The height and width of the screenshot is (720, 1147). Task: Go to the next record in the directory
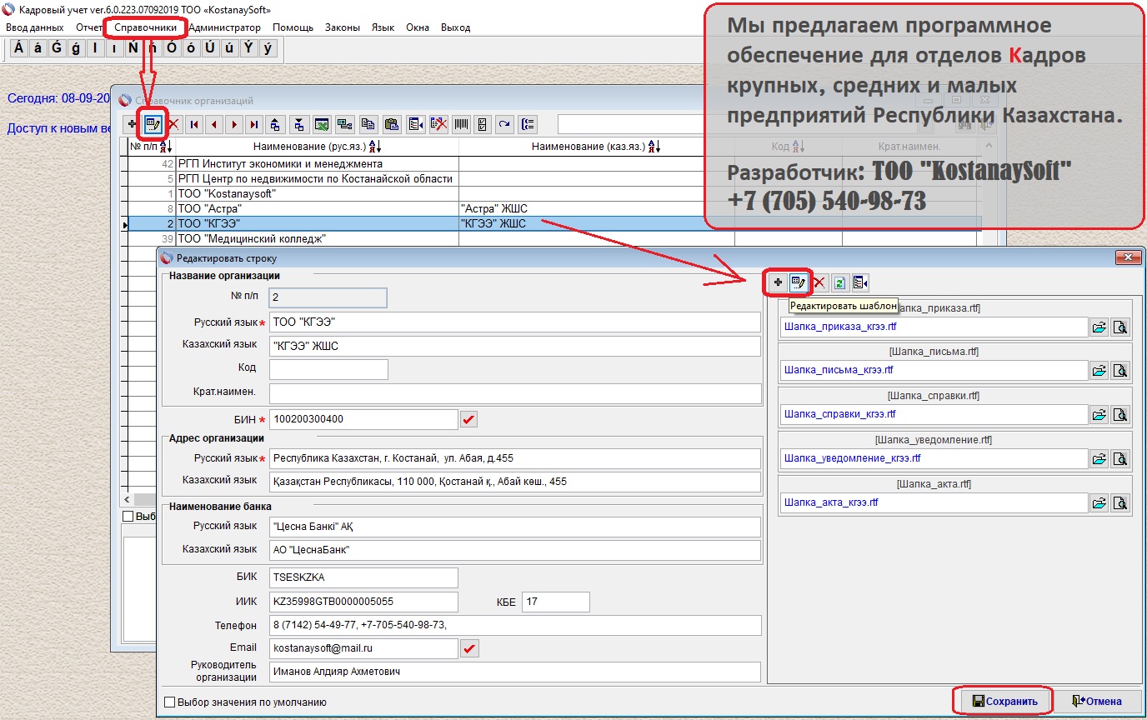point(234,125)
